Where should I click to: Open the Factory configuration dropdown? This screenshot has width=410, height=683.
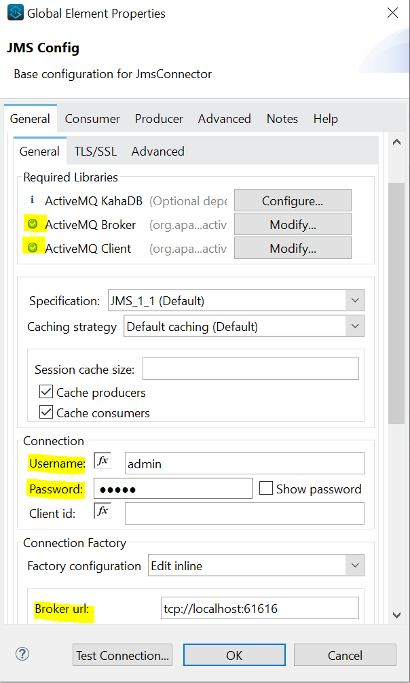click(x=355, y=565)
